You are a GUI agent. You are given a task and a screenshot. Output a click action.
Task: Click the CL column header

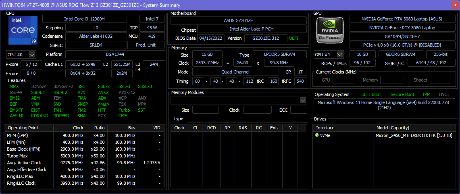(196, 128)
